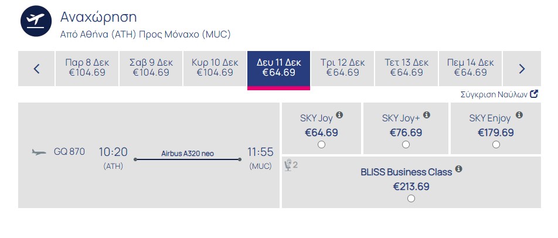
Task: Show later dates with right chevron
Action: click(x=522, y=69)
